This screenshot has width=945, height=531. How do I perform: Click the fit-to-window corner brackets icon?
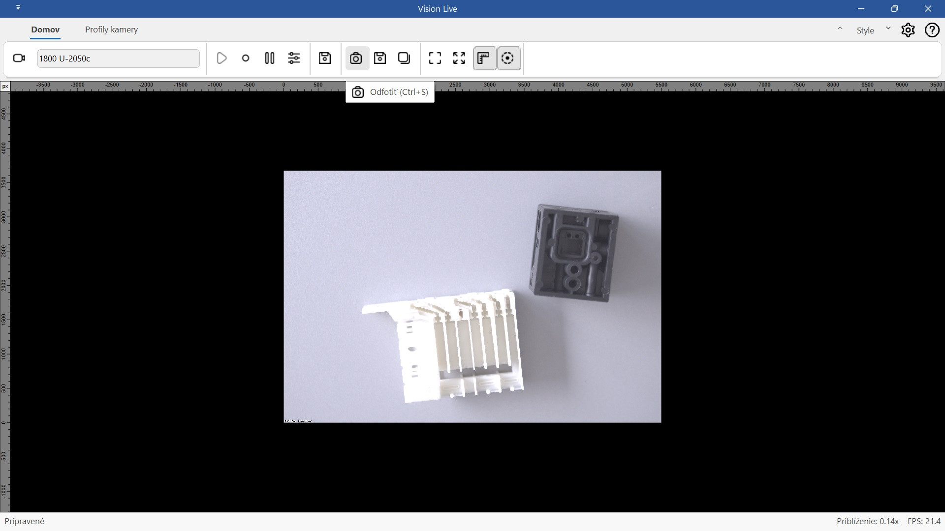tap(435, 59)
